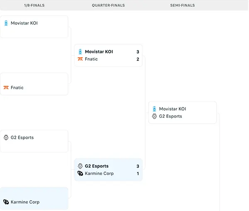Open Fnatic team in 1/8-finals
Image resolution: width=249 pixels, height=211 pixels.
click(x=17, y=87)
